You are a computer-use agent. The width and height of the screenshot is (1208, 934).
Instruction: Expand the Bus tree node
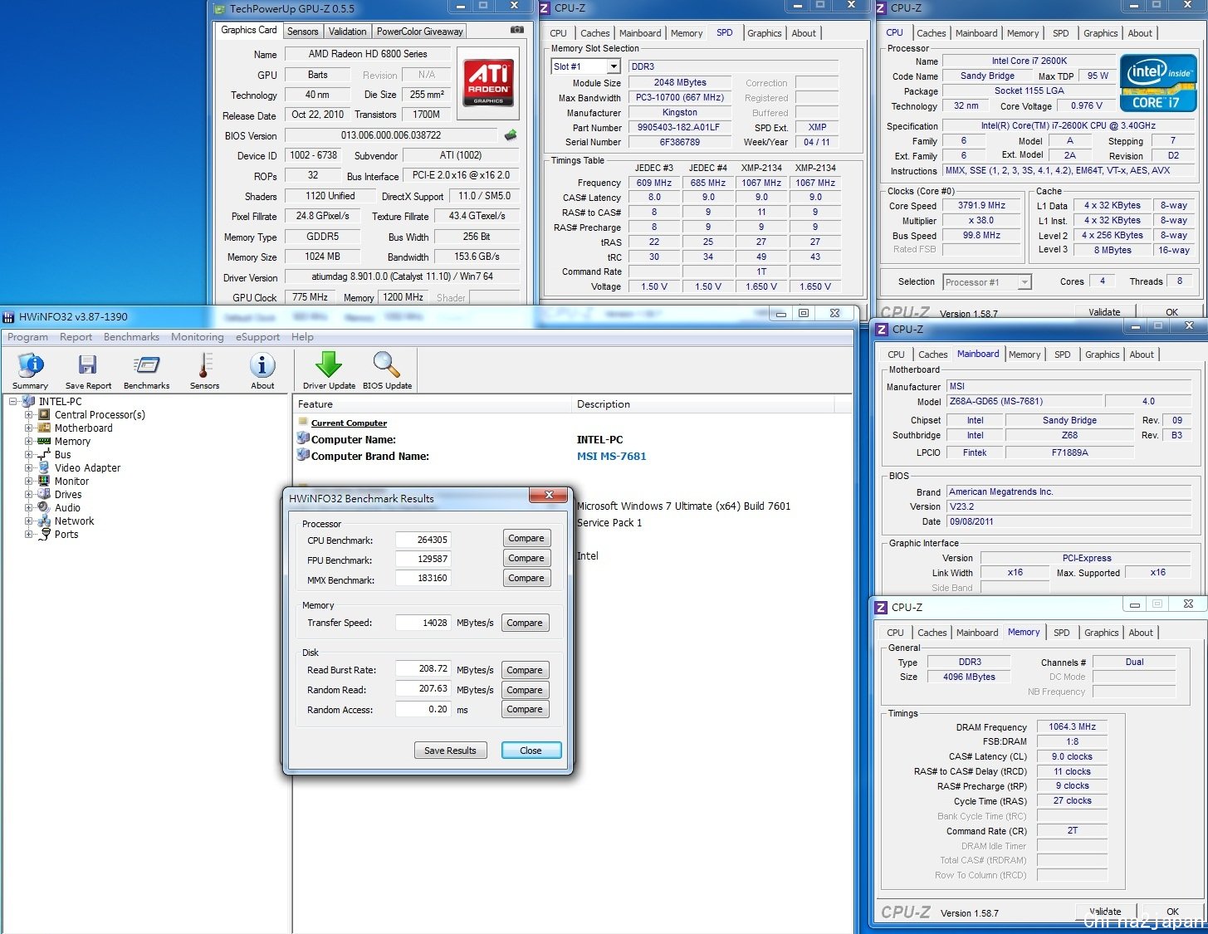(x=28, y=454)
